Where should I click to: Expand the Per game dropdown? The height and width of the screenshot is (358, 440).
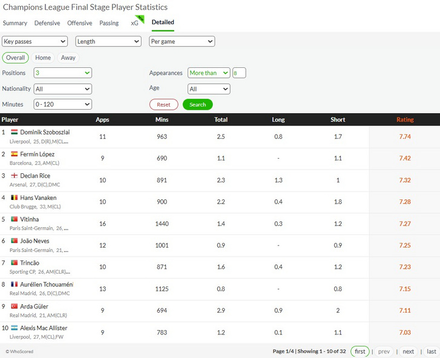click(182, 41)
